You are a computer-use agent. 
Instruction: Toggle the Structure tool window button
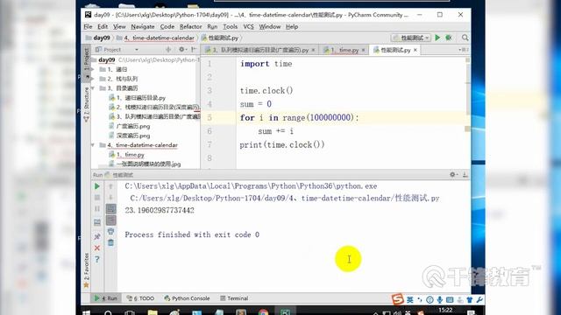(86, 104)
